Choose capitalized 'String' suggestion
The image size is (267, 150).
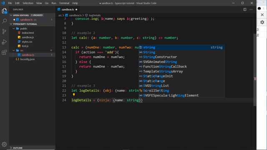pyautogui.click(x=181, y=52)
